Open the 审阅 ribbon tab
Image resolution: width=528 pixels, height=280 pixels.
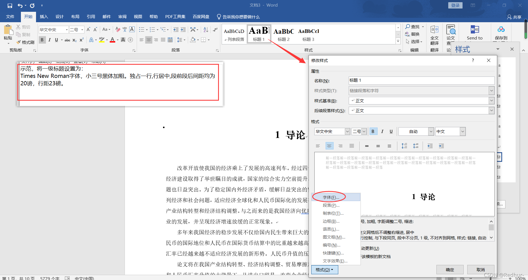[122, 17]
